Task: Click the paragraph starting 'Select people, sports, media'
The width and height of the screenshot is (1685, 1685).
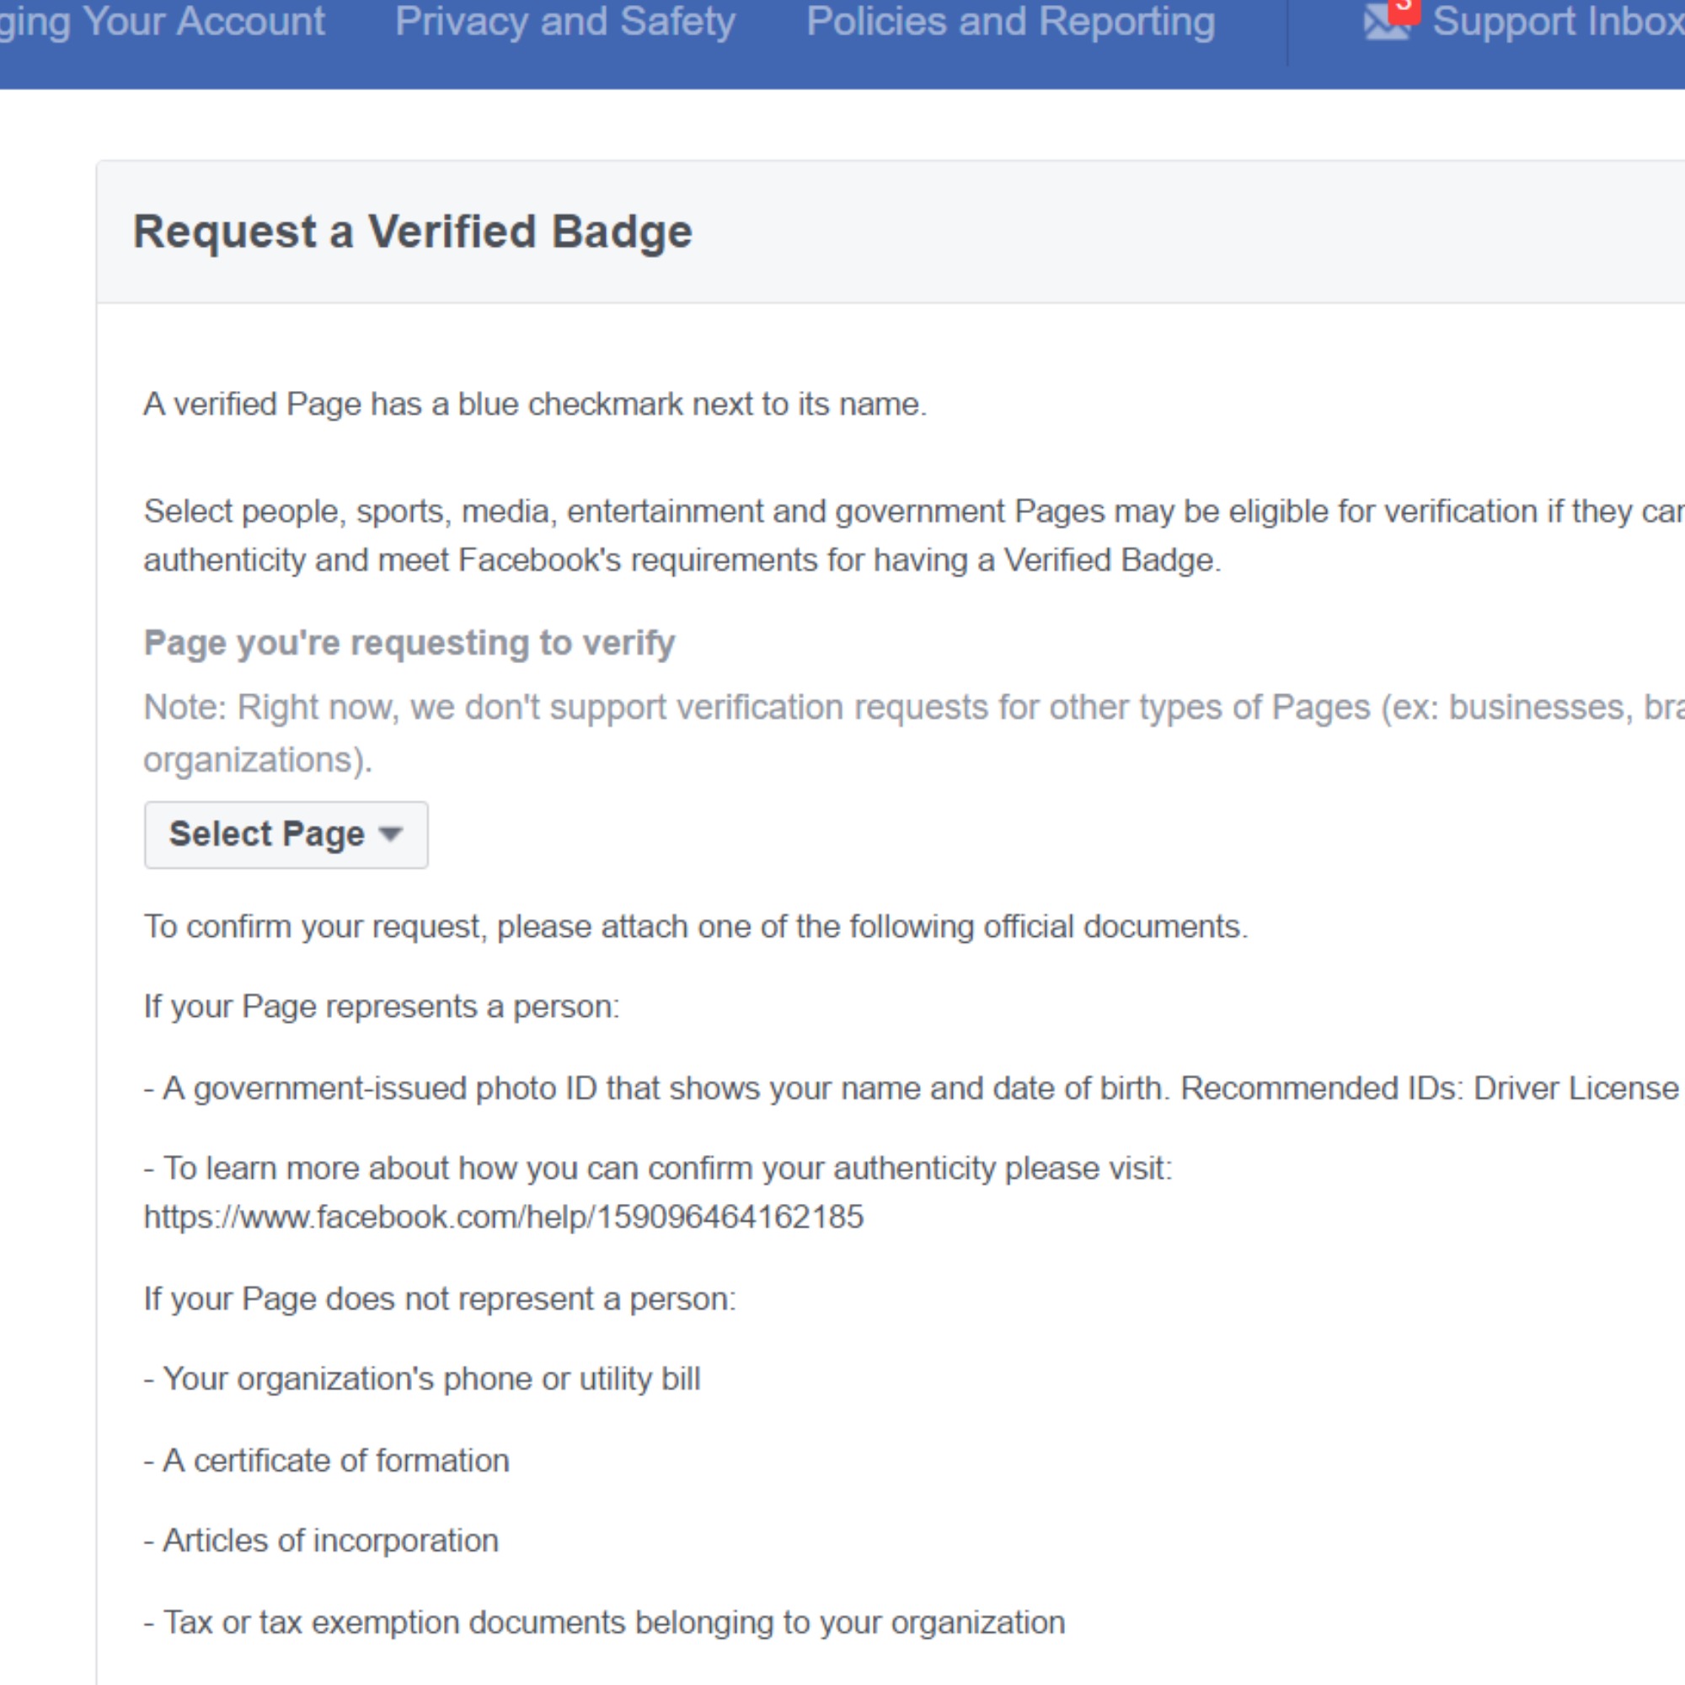Action: click(x=914, y=536)
